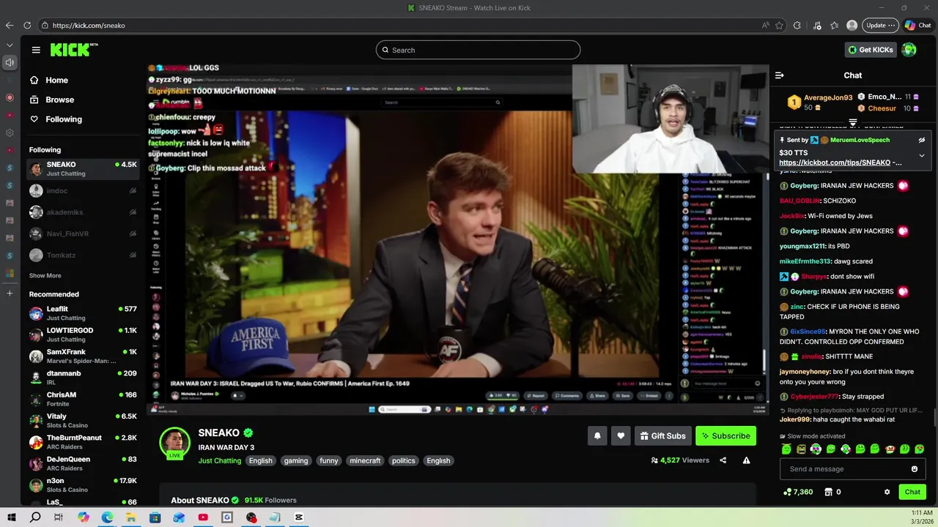Expand the gift leaderboard handle
The width and height of the screenshot is (938, 527).
[853, 122]
